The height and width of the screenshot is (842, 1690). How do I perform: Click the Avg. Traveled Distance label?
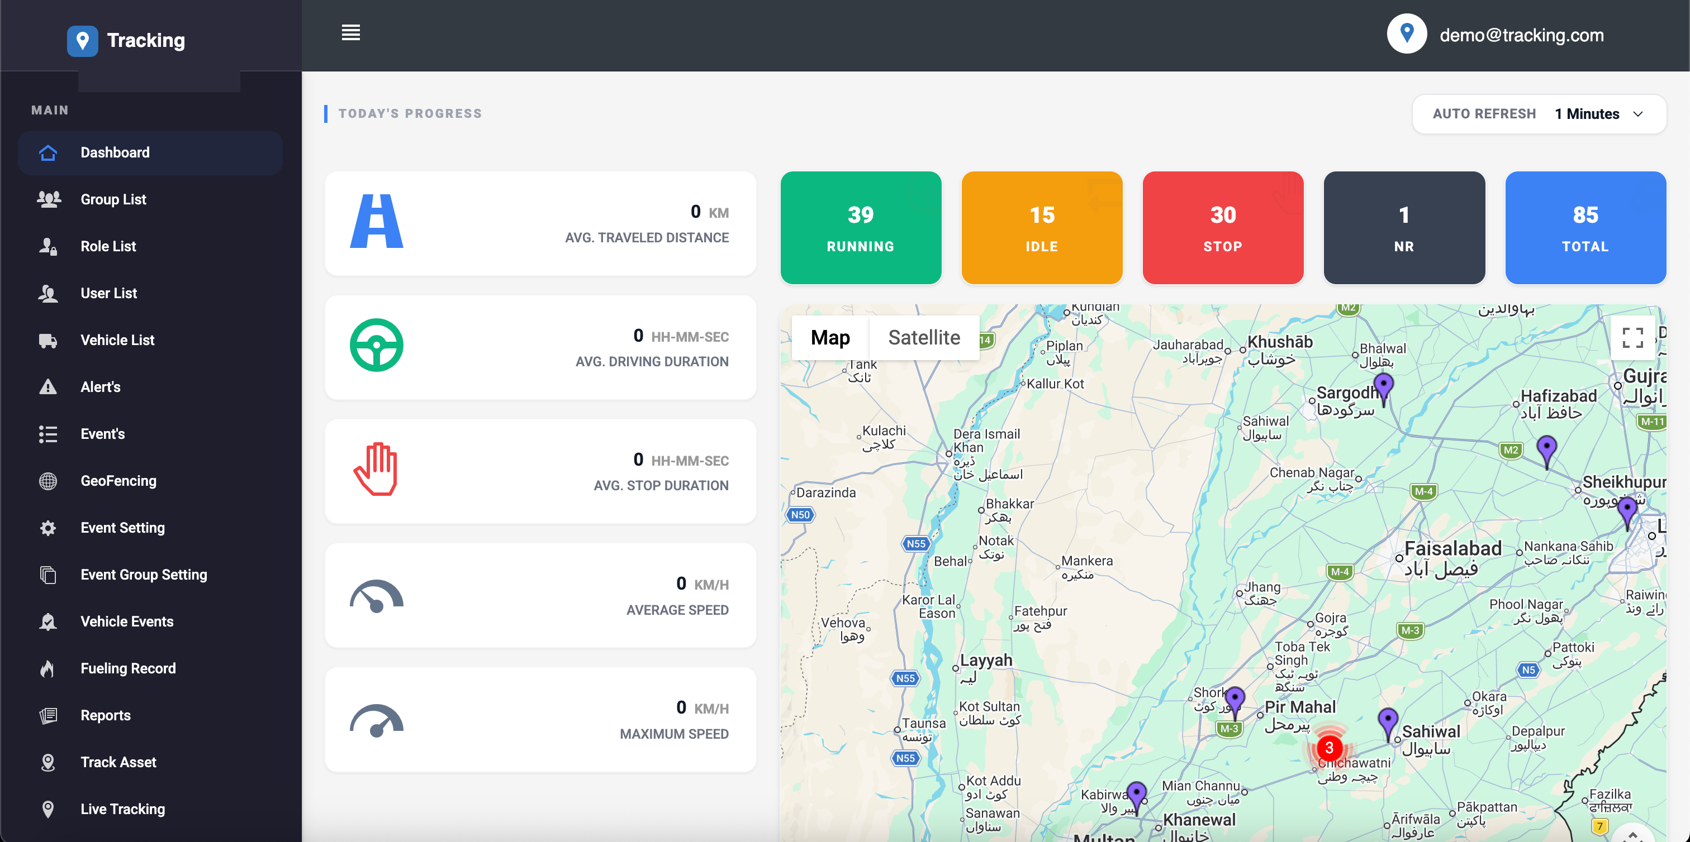pyautogui.click(x=647, y=238)
